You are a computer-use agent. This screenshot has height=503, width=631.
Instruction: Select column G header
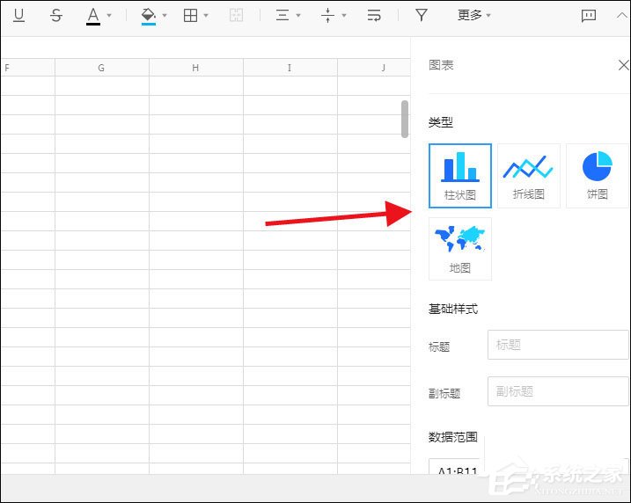[x=102, y=68]
